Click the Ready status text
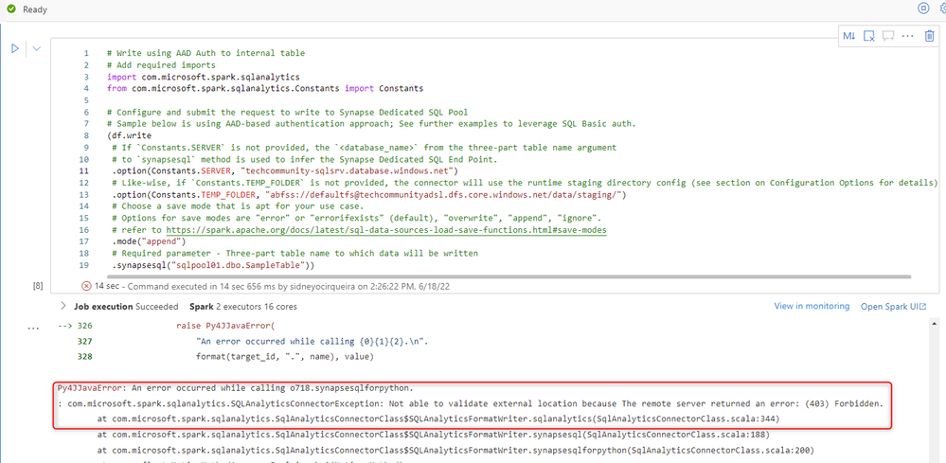946x463 pixels. click(35, 10)
